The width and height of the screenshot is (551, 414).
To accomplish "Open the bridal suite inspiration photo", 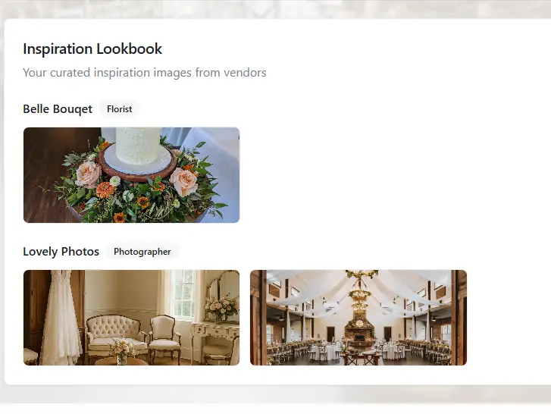I will [131, 318].
